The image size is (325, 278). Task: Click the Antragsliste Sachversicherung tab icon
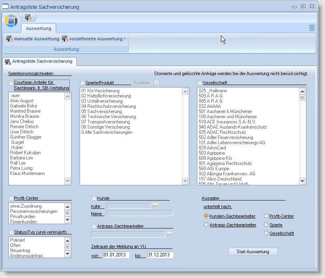8,62
